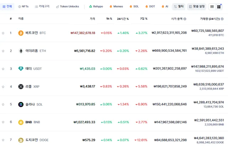Select the DOT category filter
The image size is (228, 148).
[150, 6]
